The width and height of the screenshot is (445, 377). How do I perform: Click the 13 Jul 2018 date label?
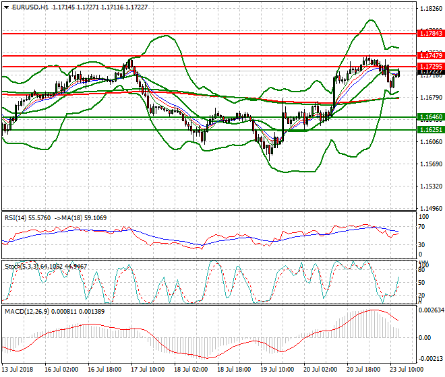point(18,370)
